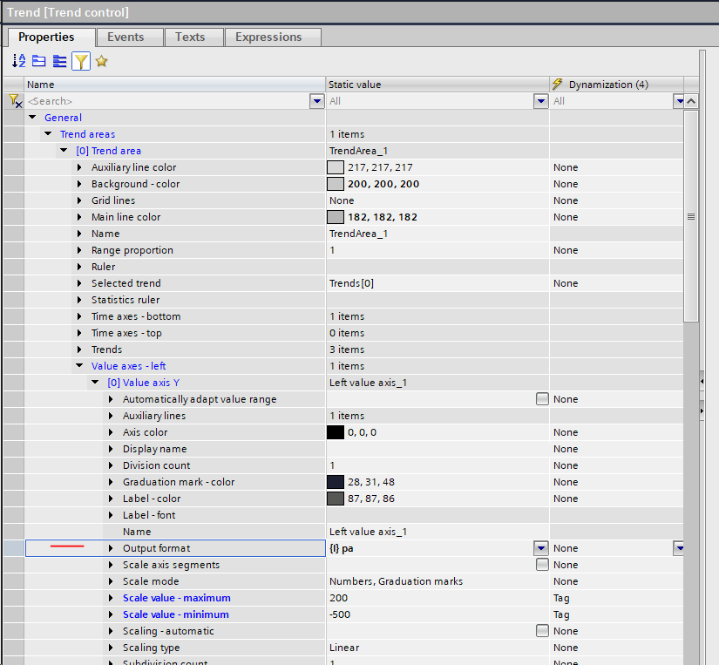Click the favorites star icon
This screenshot has width=719, height=665.
tap(101, 61)
